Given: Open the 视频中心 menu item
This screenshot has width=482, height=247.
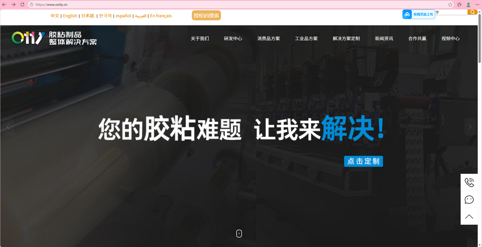Looking at the screenshot, I should click(x=451, y=38).
